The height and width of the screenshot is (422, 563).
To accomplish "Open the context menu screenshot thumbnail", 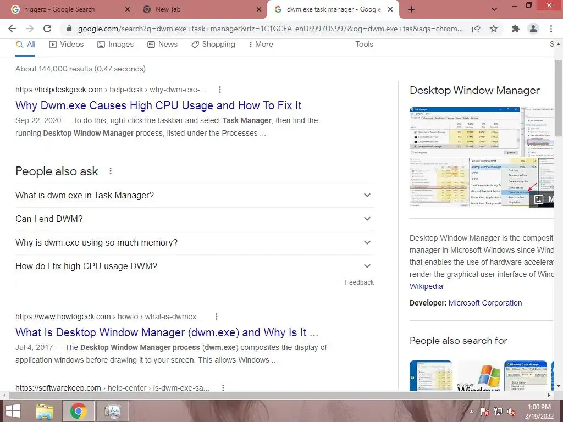I will [504, 182].
